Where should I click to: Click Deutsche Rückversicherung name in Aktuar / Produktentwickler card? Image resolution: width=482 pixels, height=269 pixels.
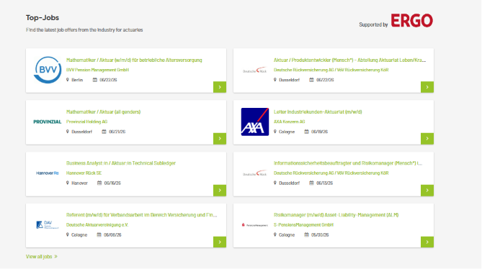tap(331, 70)
